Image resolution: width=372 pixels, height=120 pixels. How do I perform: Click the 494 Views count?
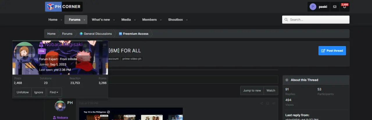point(288,100)
